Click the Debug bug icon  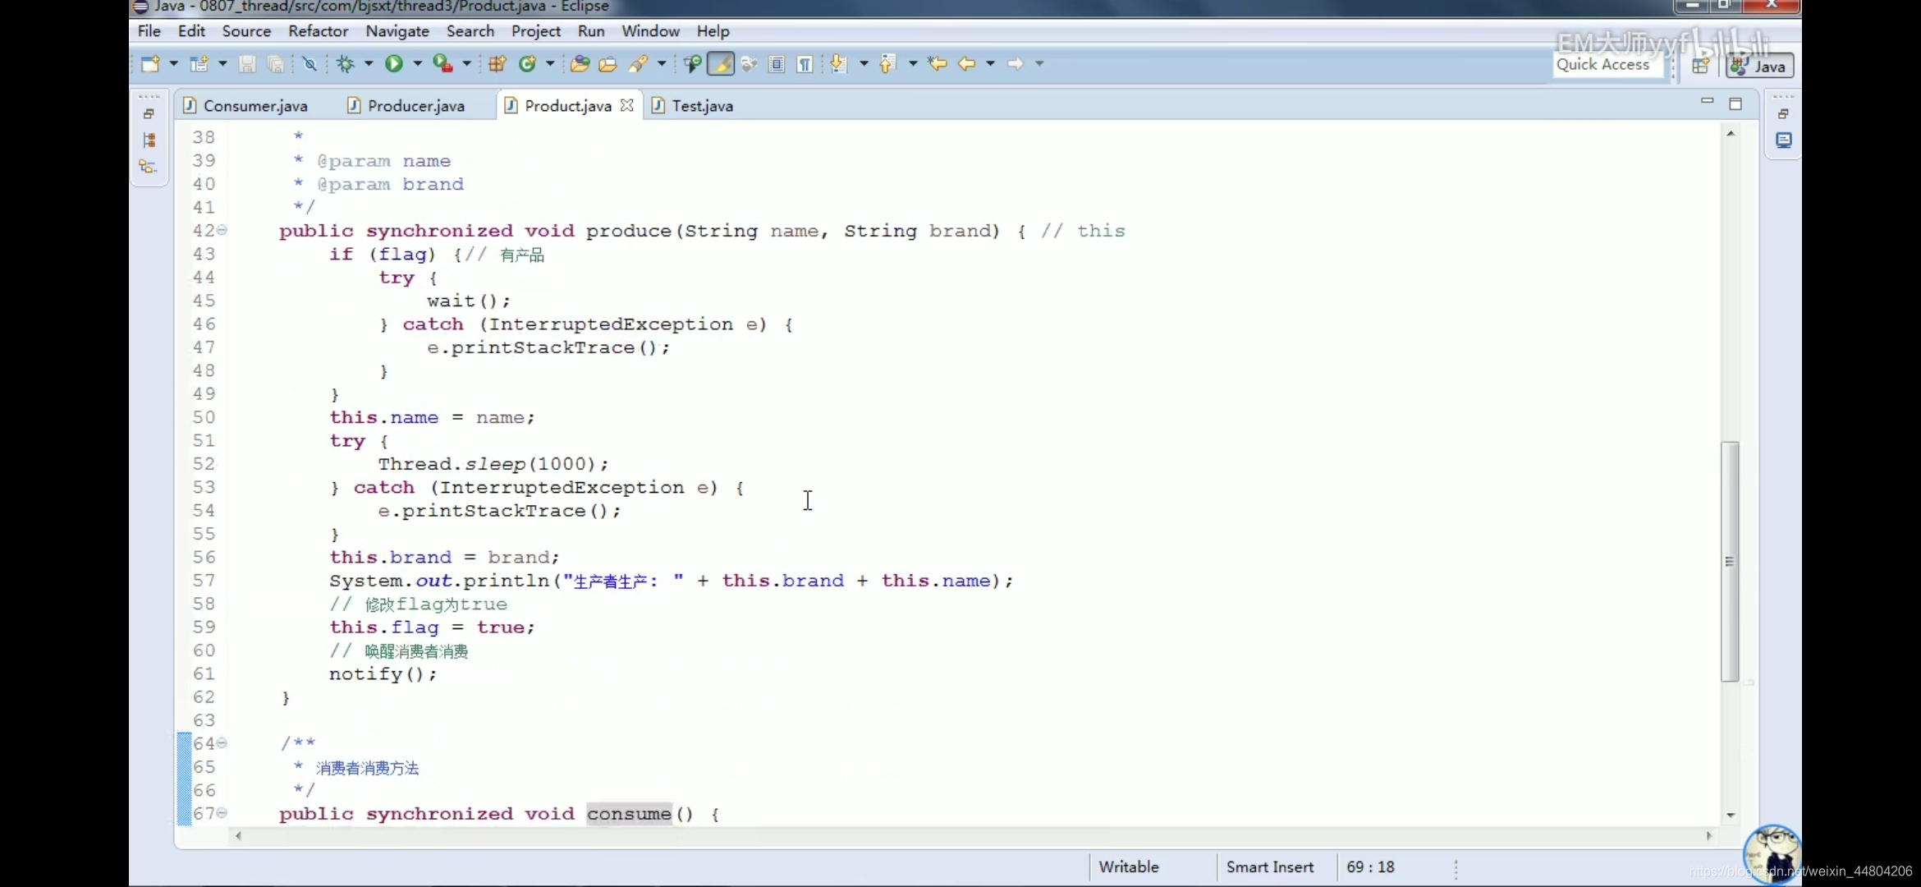pos(346,63)
